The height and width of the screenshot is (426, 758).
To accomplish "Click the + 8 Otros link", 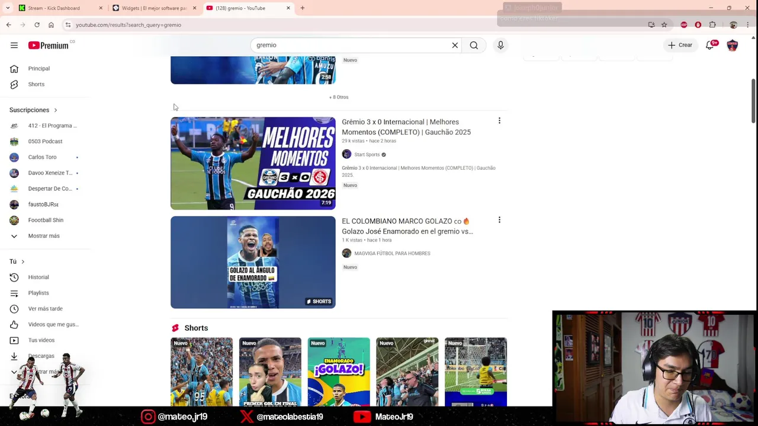I will click(339, 97).
